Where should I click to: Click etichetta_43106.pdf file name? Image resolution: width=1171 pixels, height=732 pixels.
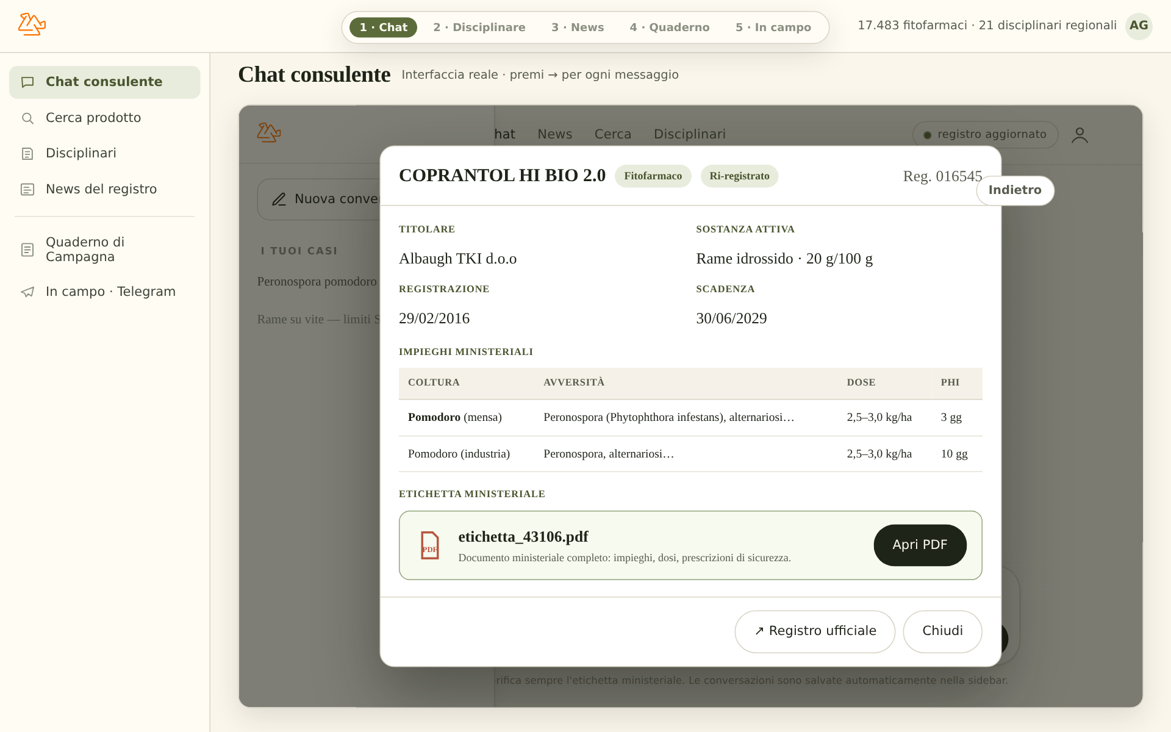pos(523,537)
